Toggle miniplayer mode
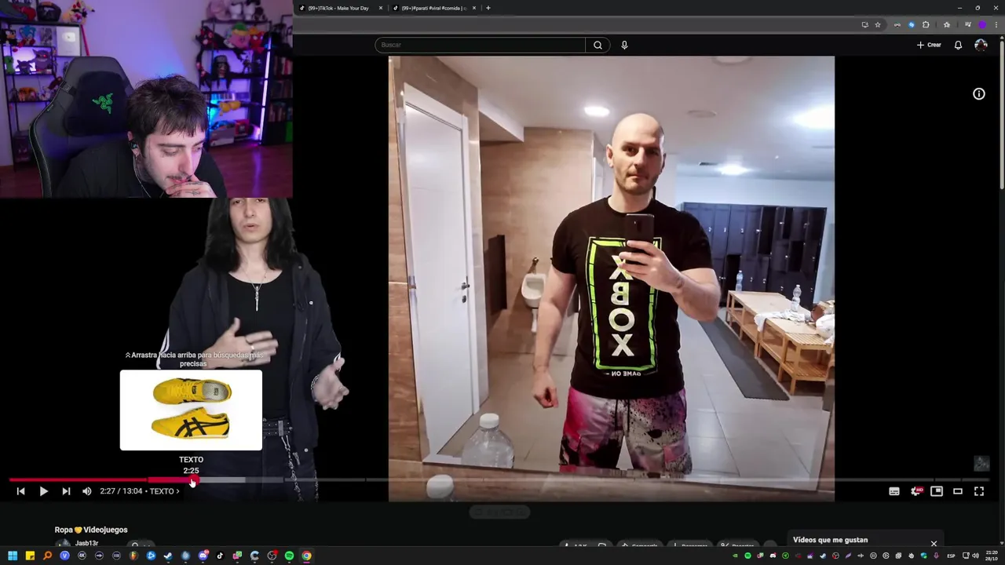The width and height of the screenshot is (1005, 565). (x=937, y=491)
